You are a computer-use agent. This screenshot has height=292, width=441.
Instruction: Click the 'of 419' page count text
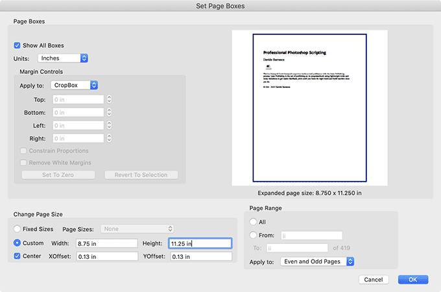click(341, 248)
